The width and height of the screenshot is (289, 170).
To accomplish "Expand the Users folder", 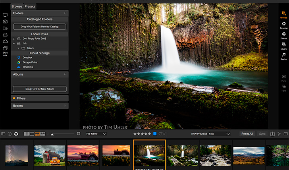I will click(18, 48).
